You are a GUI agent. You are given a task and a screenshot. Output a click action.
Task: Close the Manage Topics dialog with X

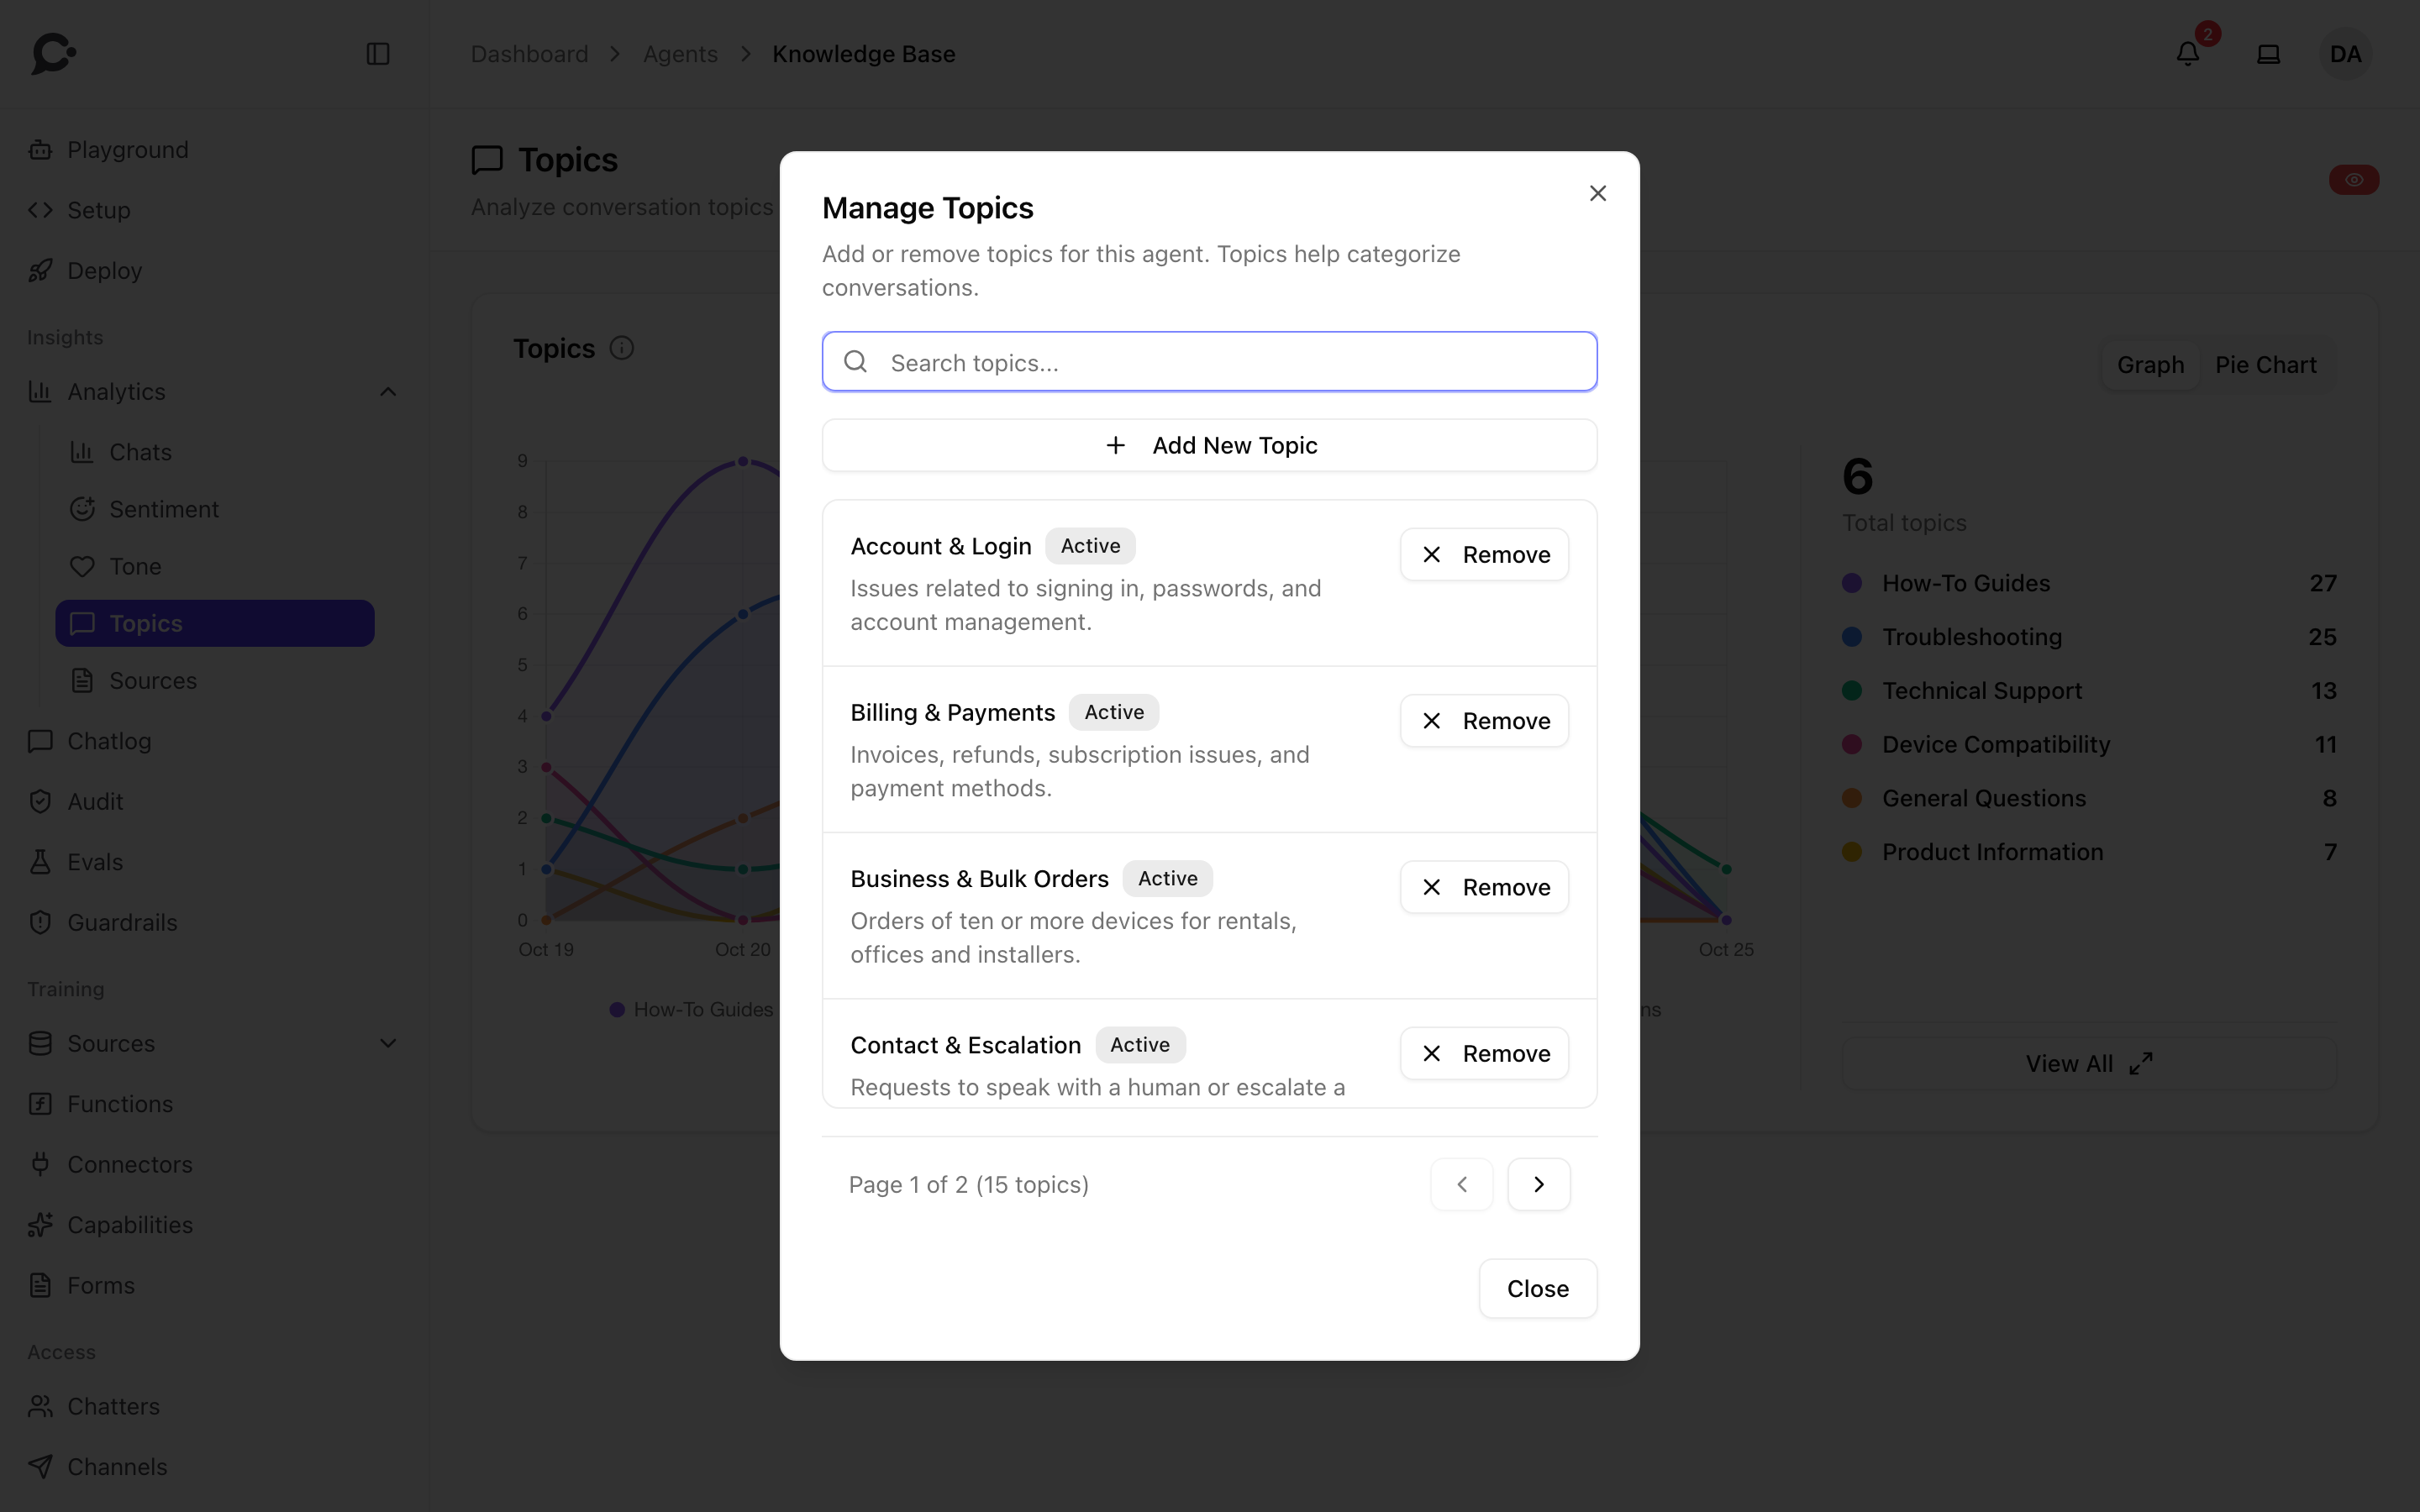pos(1597,193)
